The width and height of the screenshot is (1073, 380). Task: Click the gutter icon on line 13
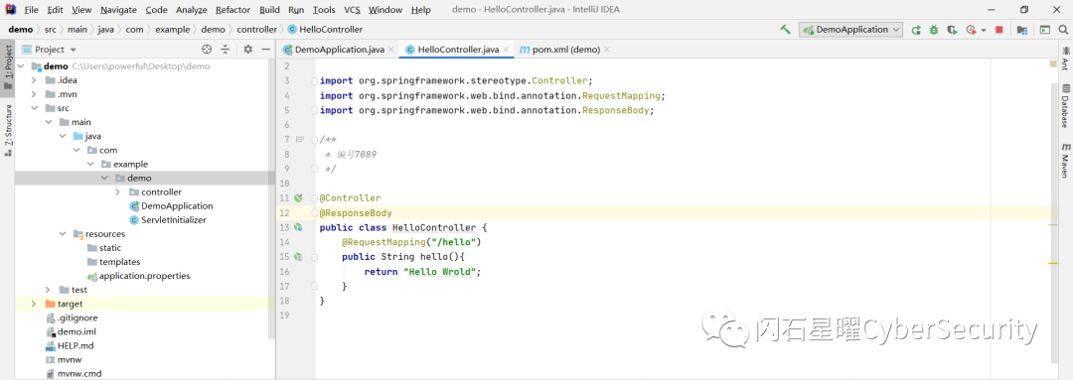pyautogui.click(x=298, y=227)
